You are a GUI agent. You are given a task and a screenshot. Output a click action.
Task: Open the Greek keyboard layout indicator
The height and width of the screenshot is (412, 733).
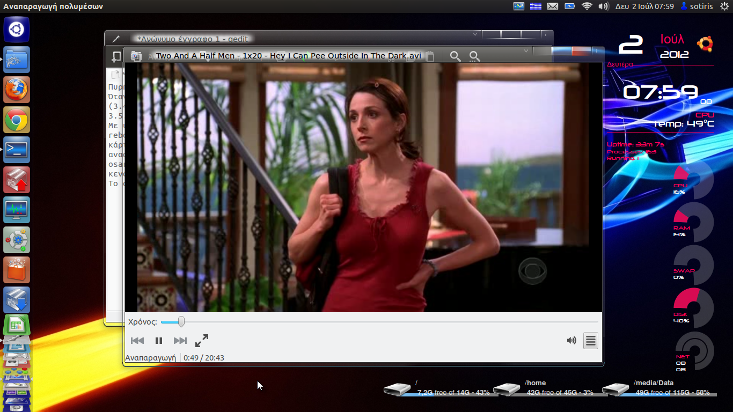[x=536, y=6]
